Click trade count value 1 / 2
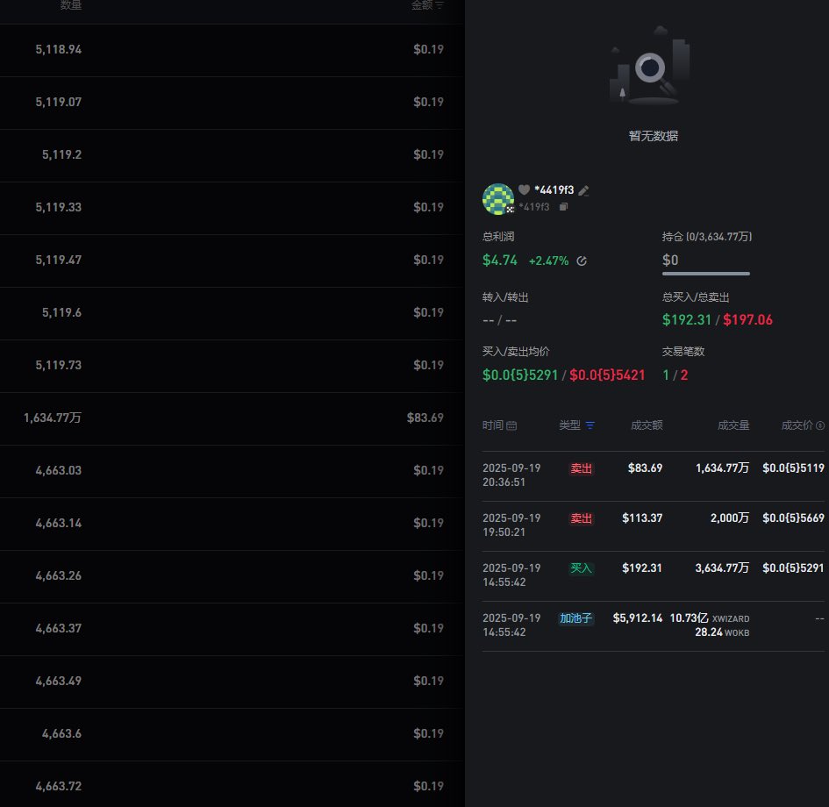The width and height of the screenshot is (829, 807). 675,375
